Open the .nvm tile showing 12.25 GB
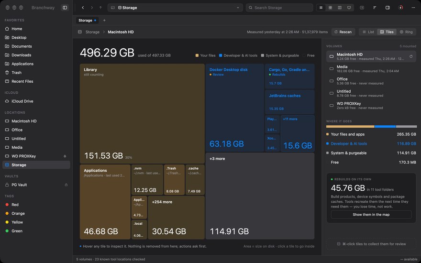 click(x=147, y=180)
